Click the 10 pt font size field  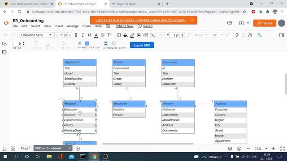coord(63,35)
